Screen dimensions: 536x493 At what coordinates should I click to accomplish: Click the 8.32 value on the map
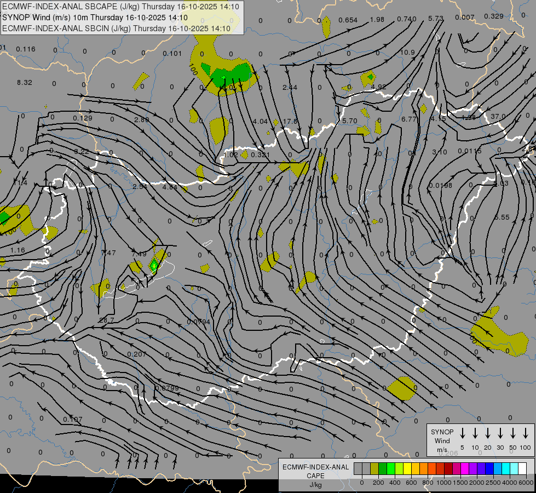point(25,83)
